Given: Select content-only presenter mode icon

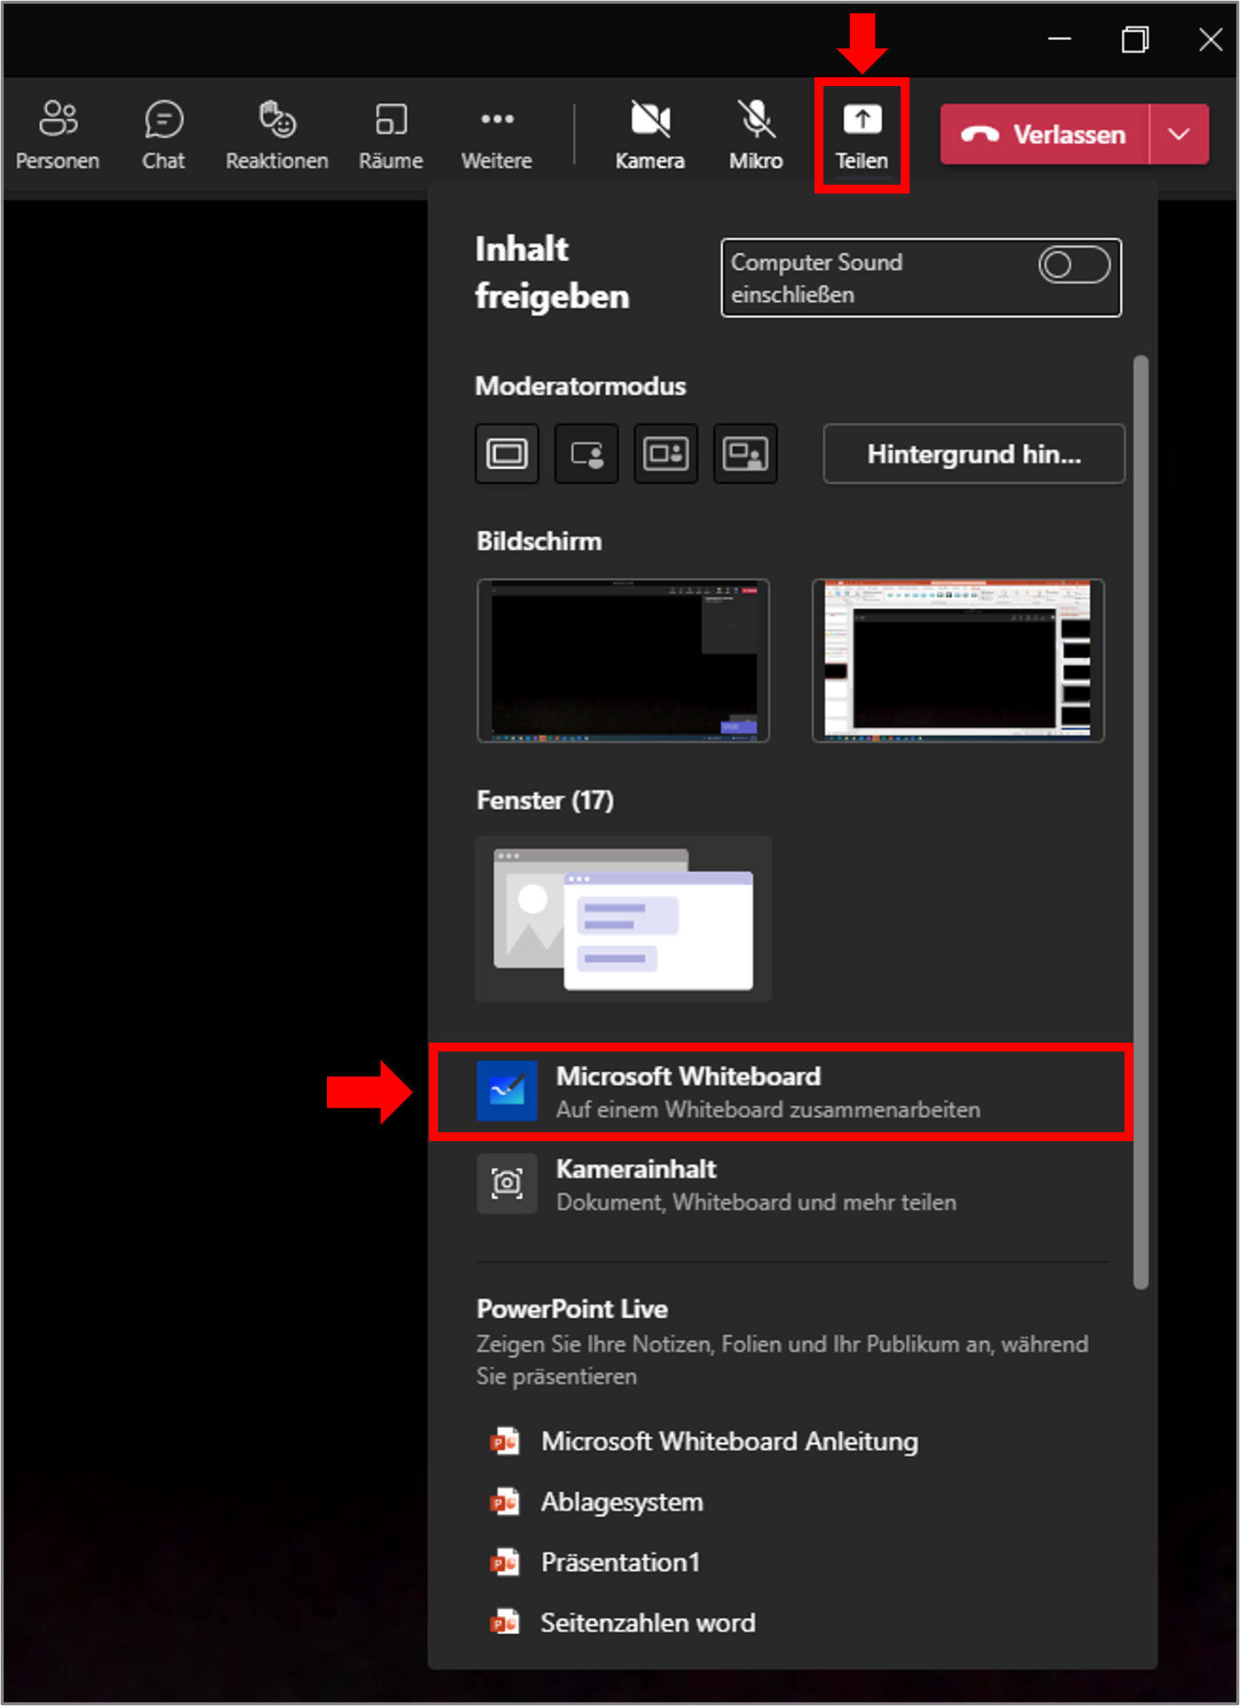Looking at the screenshot, I should tap(507, 454).
